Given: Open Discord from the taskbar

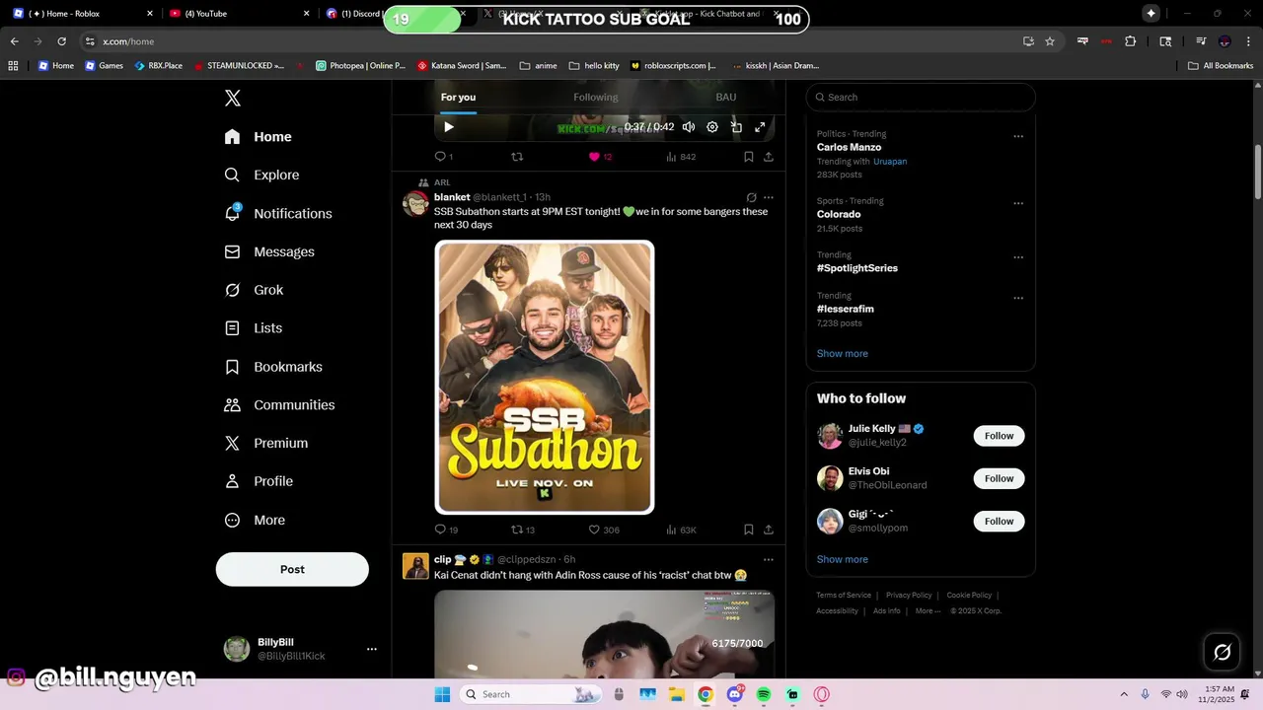Looking at the screenshot, I should tap(735, 694).
